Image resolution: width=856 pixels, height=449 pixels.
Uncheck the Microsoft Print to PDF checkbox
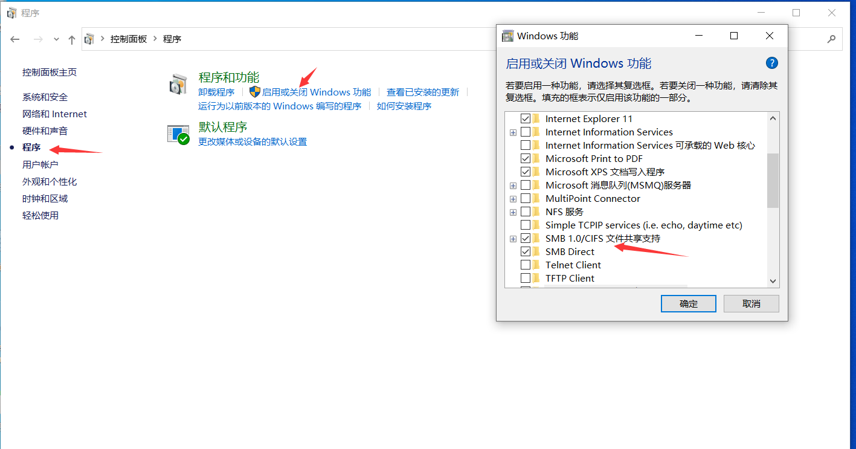(526, 158)
